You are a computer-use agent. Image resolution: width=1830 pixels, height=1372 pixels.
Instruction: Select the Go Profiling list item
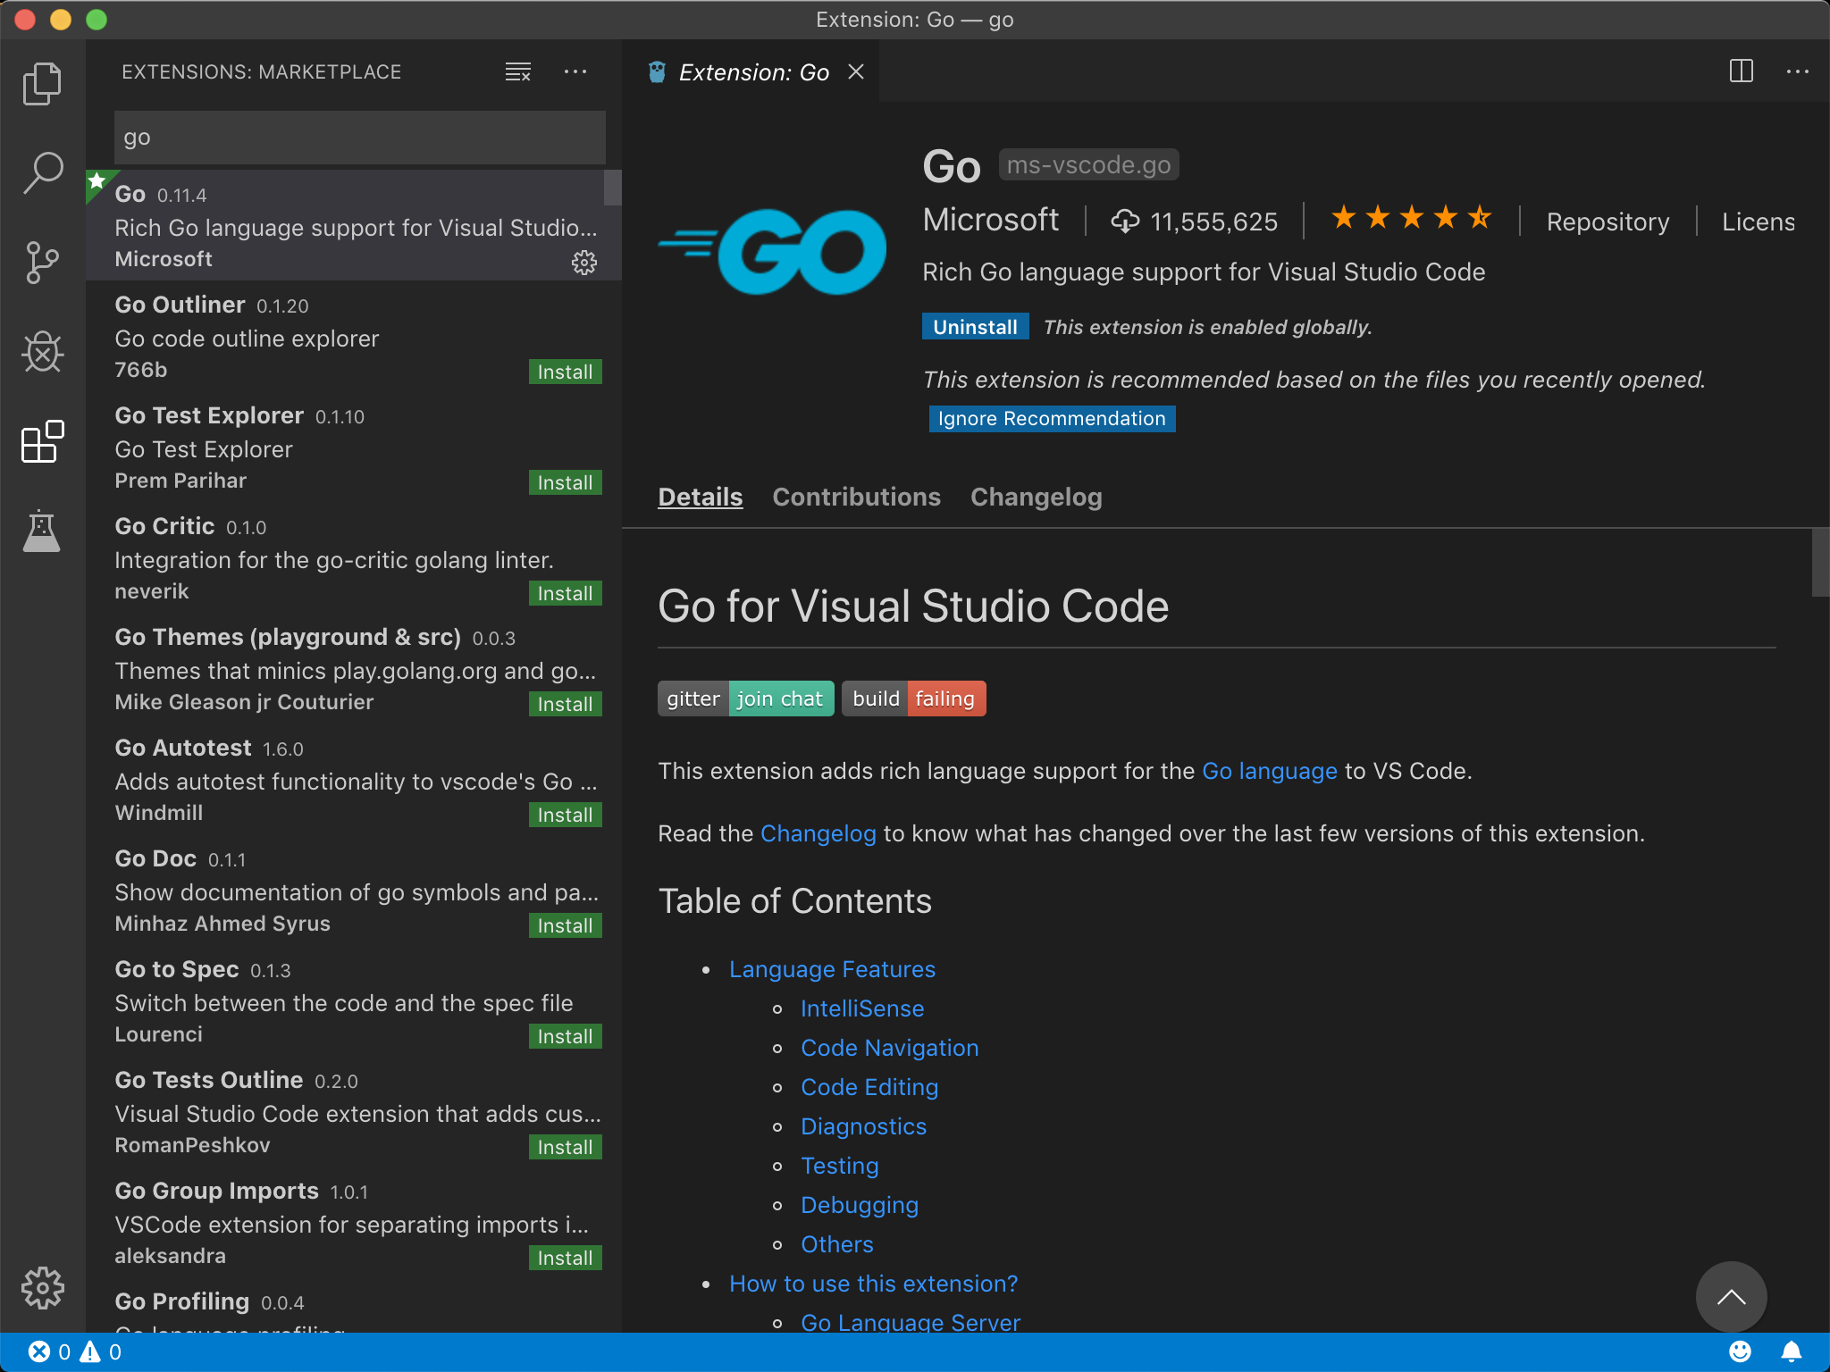click(x=354, y=1305)
